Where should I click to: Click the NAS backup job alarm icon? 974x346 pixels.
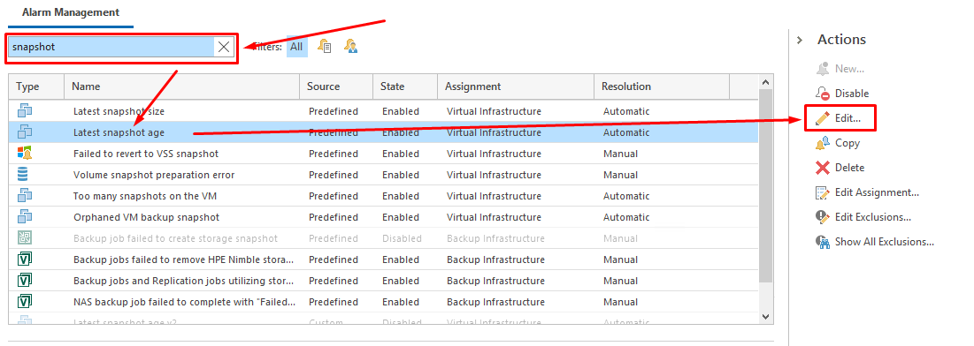pos(25,301)
